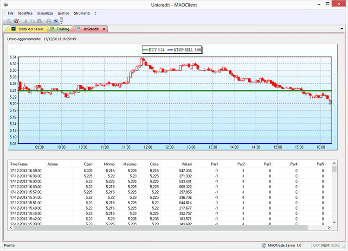The image size is (348, 251).
Task: Open the Grafico menu
Action: coord(63,13)
